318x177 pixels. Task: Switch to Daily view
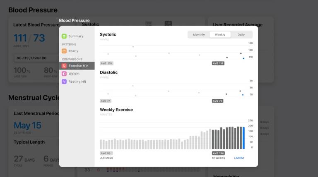coord(241,35)
